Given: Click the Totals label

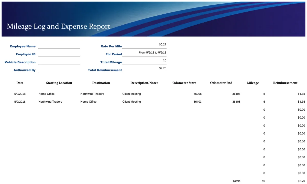Looking at the screenshot, I should pos(236,181).
